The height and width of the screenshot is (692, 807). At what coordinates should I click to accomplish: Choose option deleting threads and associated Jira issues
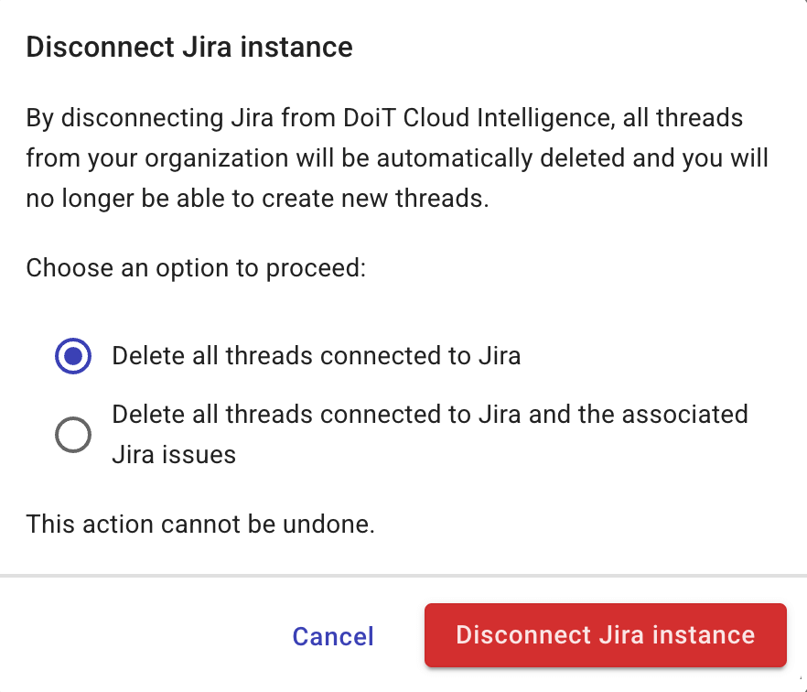(x=73, y=436)
